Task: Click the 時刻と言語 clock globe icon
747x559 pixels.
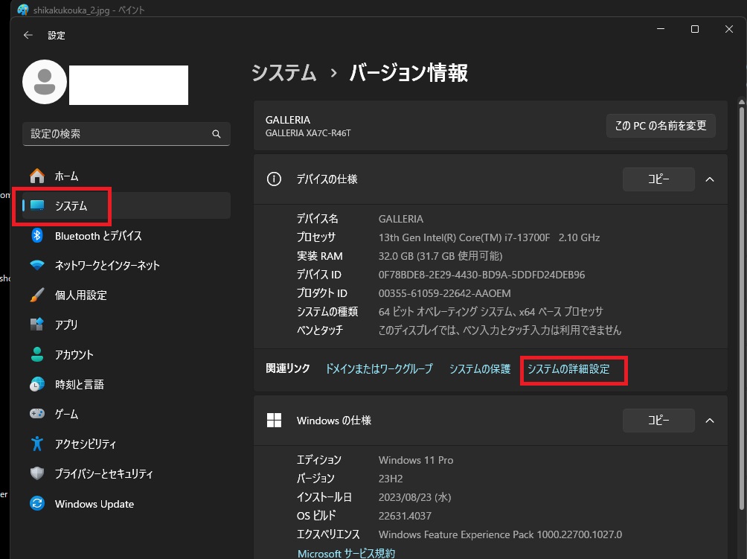Action: tap(37, 384)
